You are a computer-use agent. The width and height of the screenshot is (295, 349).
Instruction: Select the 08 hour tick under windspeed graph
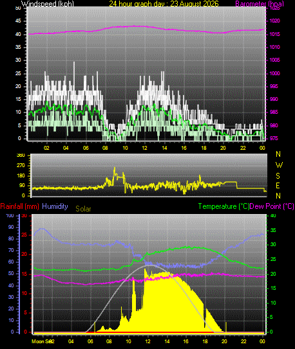point(105,148)
